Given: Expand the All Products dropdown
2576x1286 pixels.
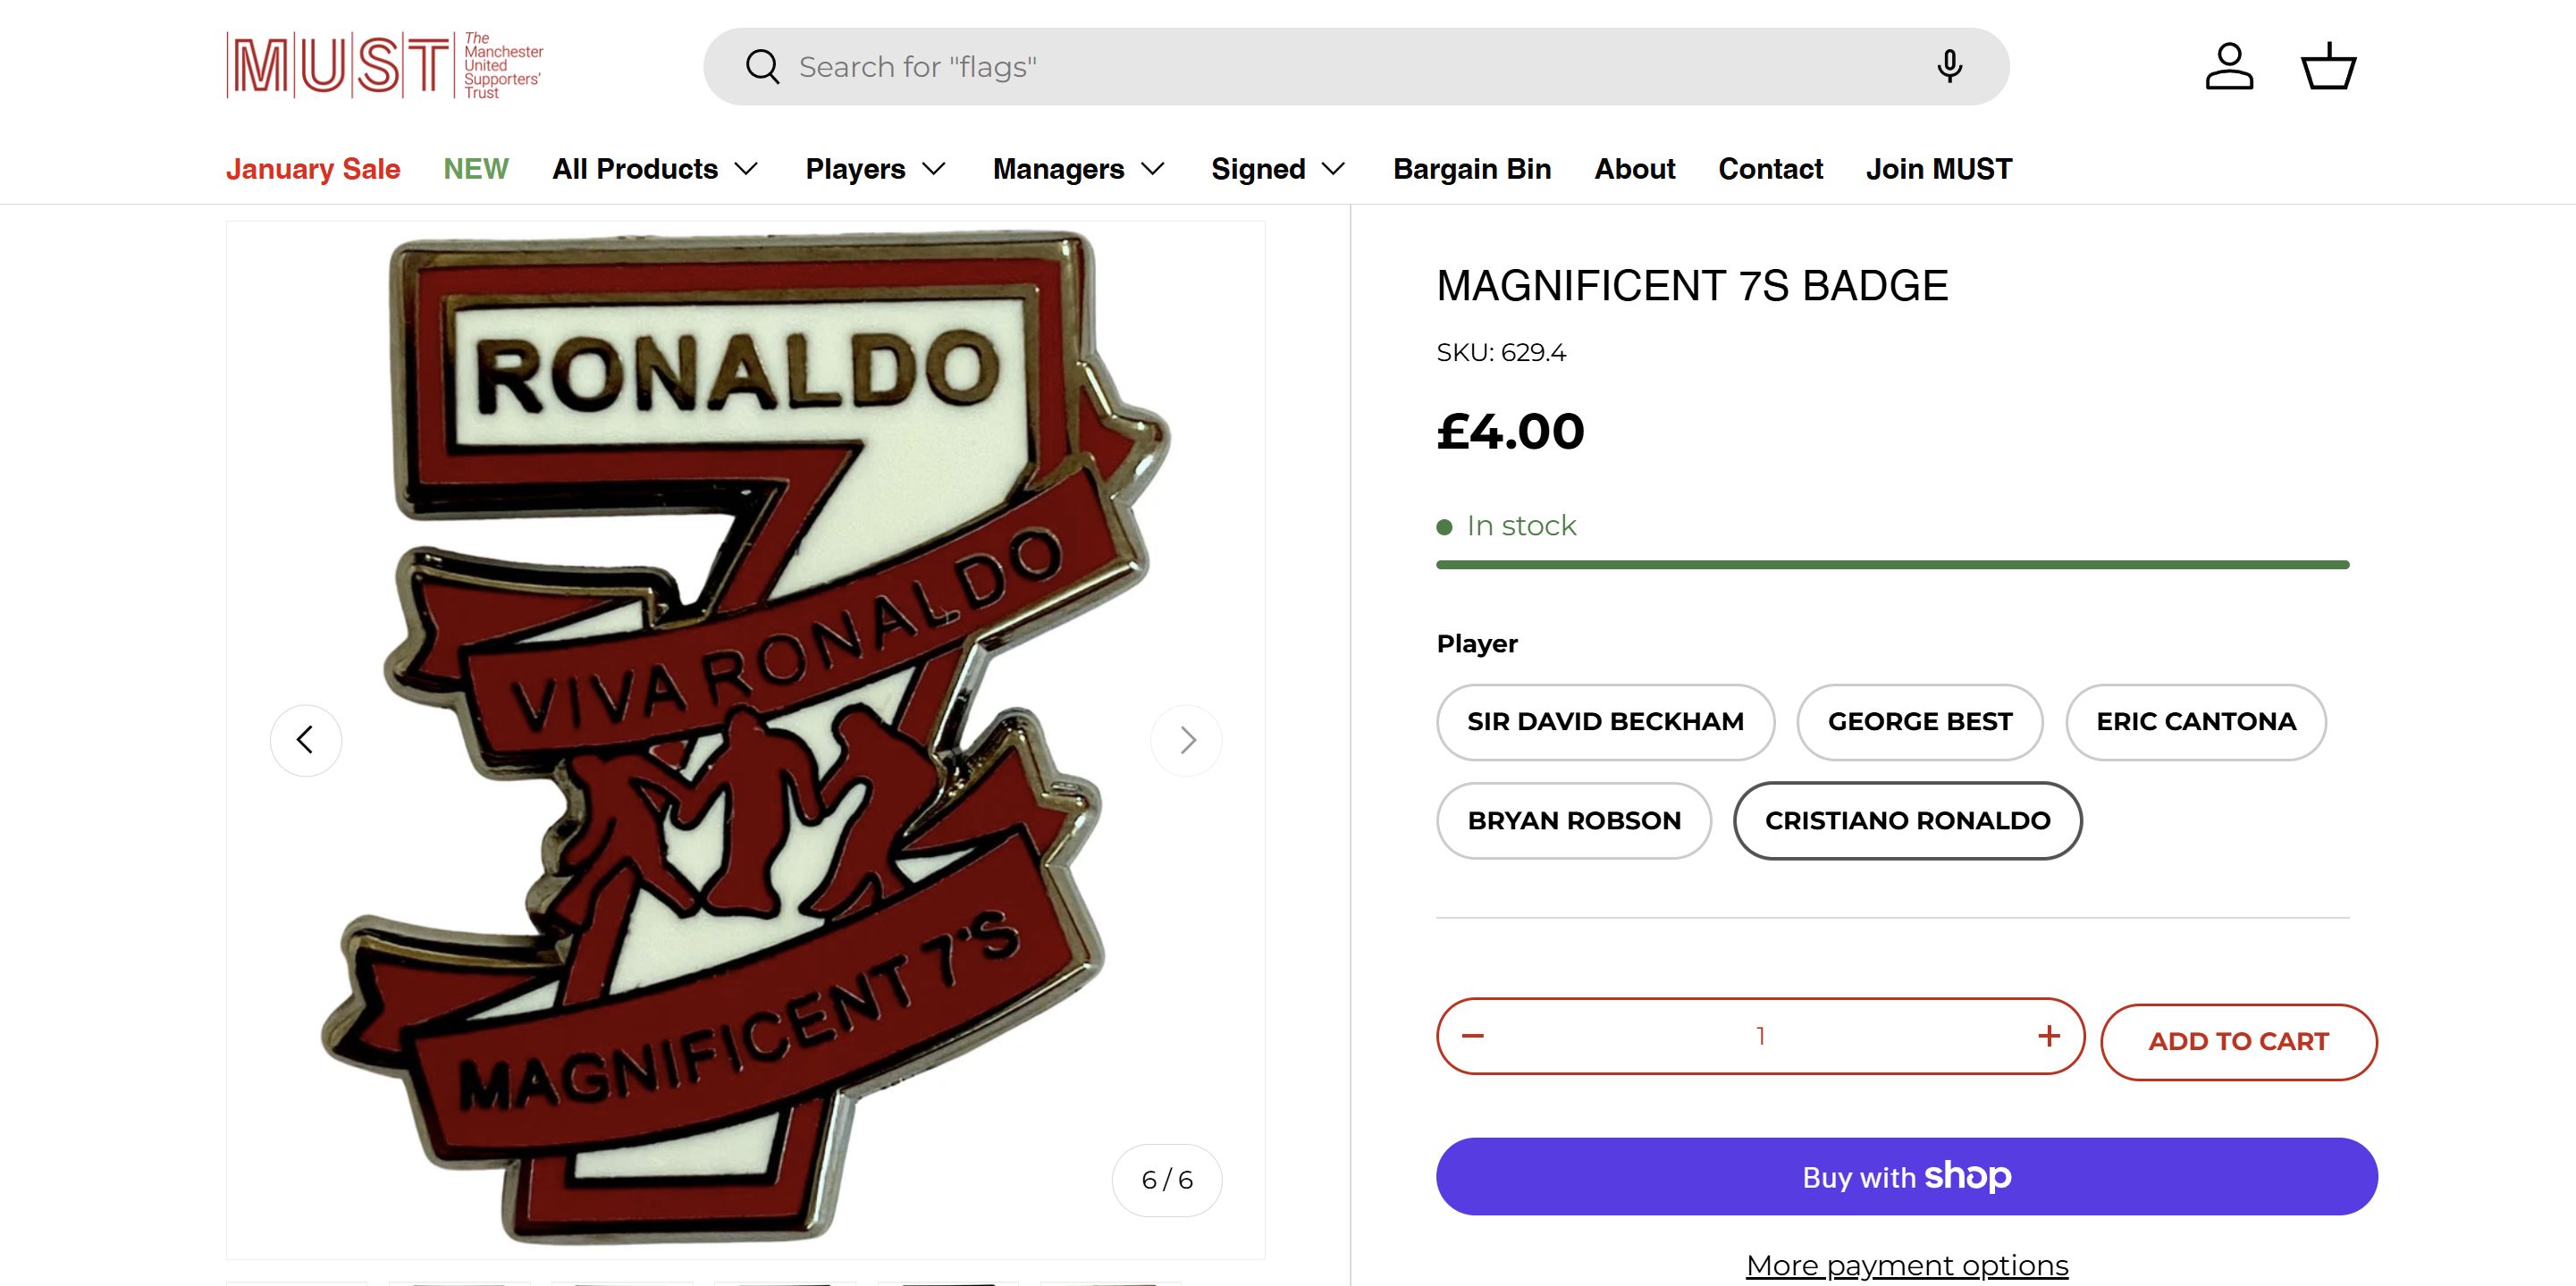Looking at the screenshot, I should click(655, 169).
